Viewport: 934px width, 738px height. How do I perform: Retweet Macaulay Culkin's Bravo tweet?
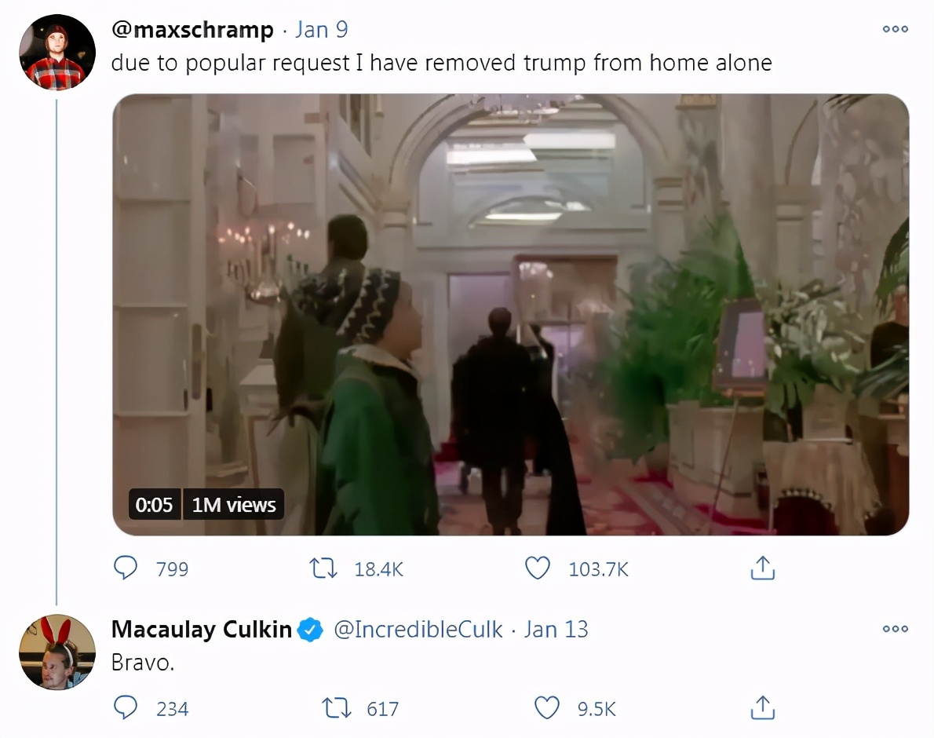(x=336, y=708)
